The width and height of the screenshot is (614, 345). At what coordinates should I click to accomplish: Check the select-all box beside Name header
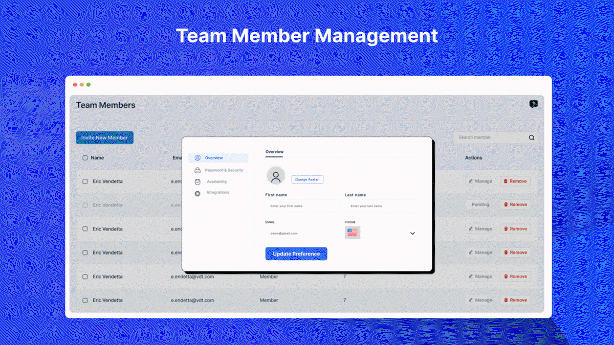pyautogui.click(x=84, y=157)
